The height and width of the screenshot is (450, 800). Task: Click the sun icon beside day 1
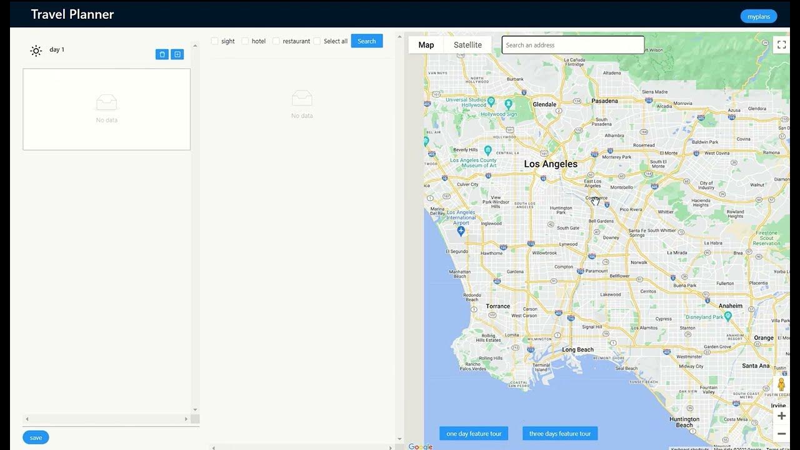(x=36, y=51)
